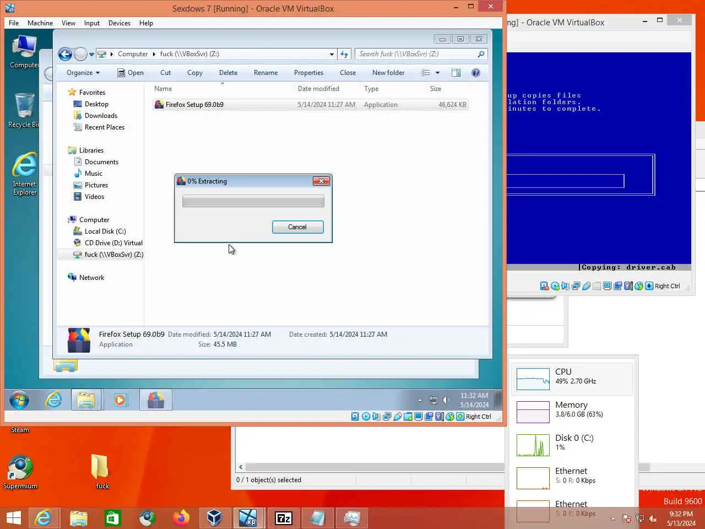Click the Properties toolbar button
The width and height of the screenshot is (705, 529).
(308, 73)
